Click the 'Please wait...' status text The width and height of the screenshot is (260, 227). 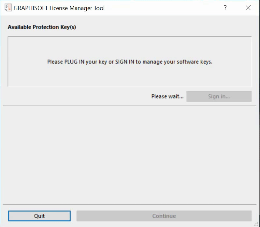(x=167, y=96)
